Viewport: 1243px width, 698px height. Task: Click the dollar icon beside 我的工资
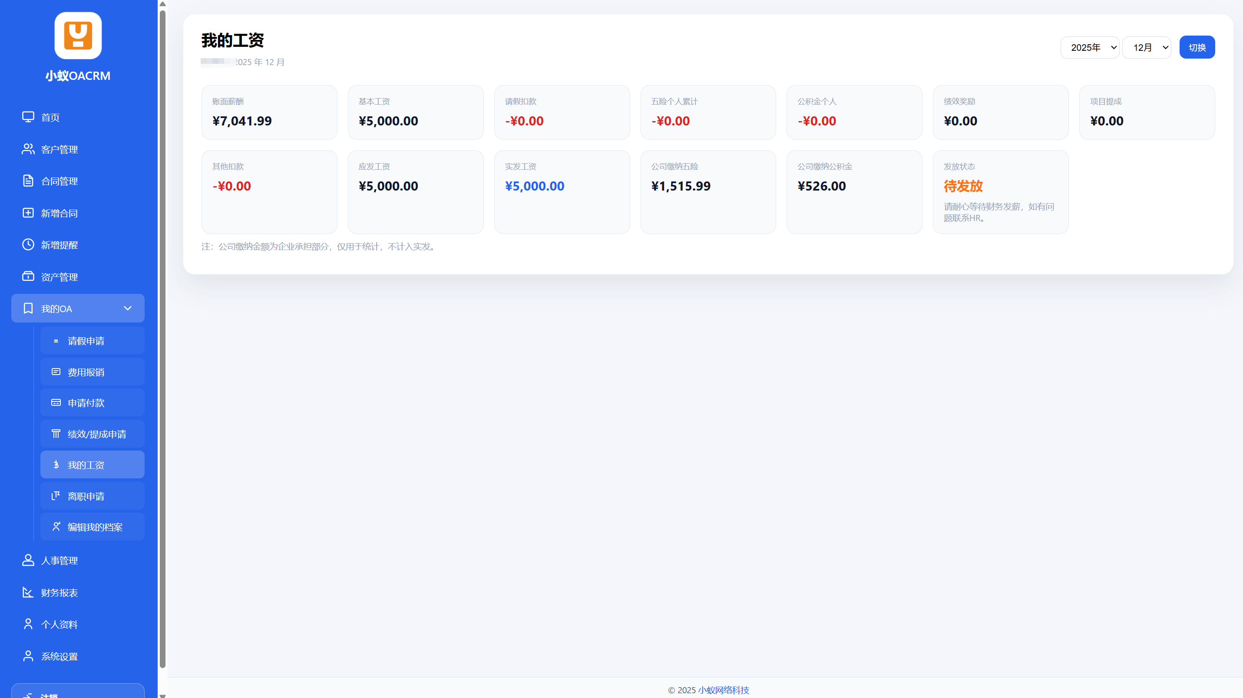[x=56, y=464]
